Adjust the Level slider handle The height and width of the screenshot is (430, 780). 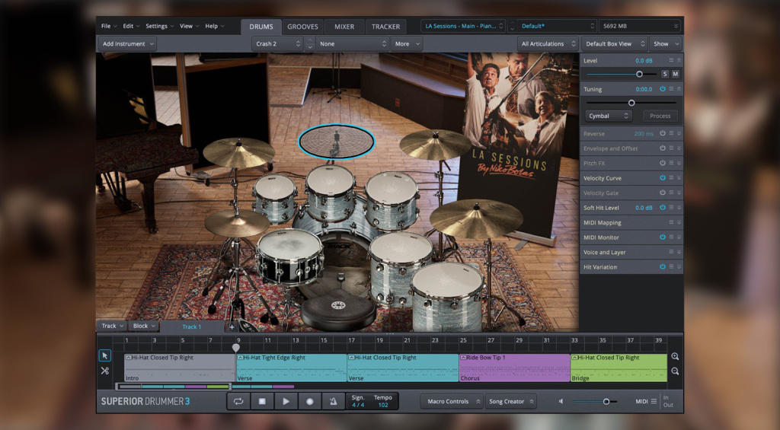point(639,74)
